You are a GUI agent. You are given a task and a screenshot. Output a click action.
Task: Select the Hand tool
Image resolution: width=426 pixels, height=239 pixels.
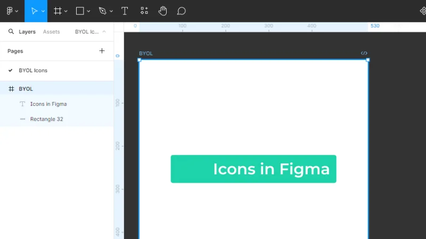coord(163,11)
